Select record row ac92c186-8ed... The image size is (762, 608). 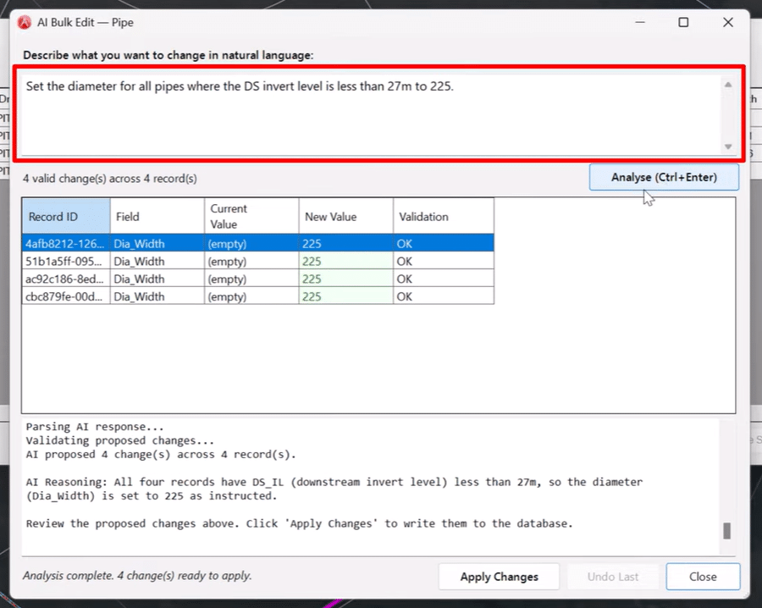tap(258, 279)
